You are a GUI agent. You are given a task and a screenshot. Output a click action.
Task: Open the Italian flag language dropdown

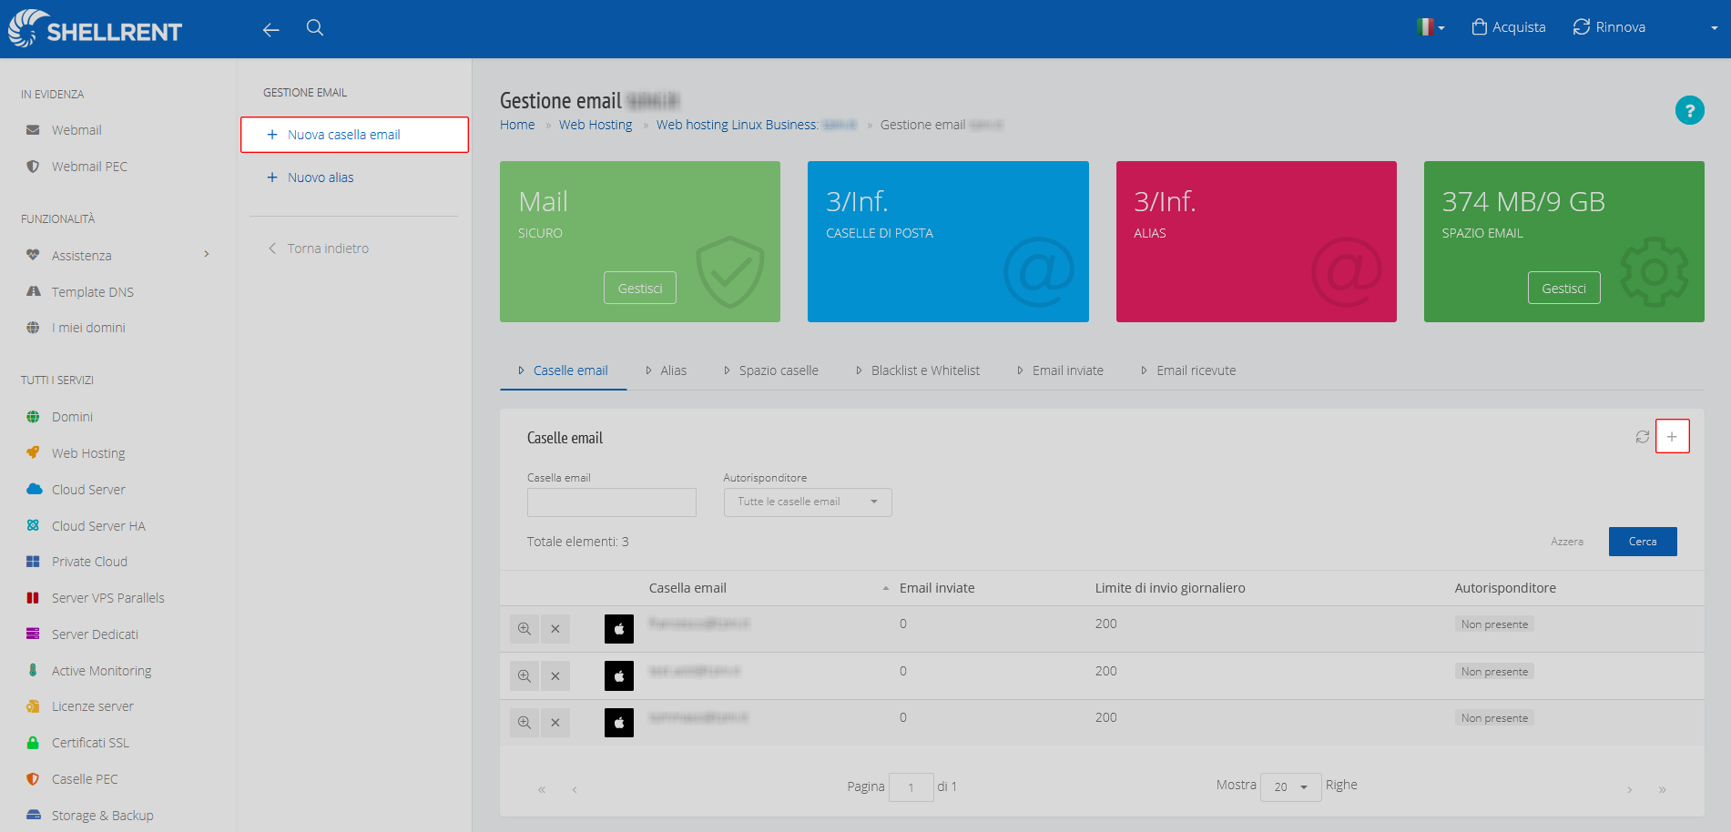pyautogui.click(x=1431, y=27)
